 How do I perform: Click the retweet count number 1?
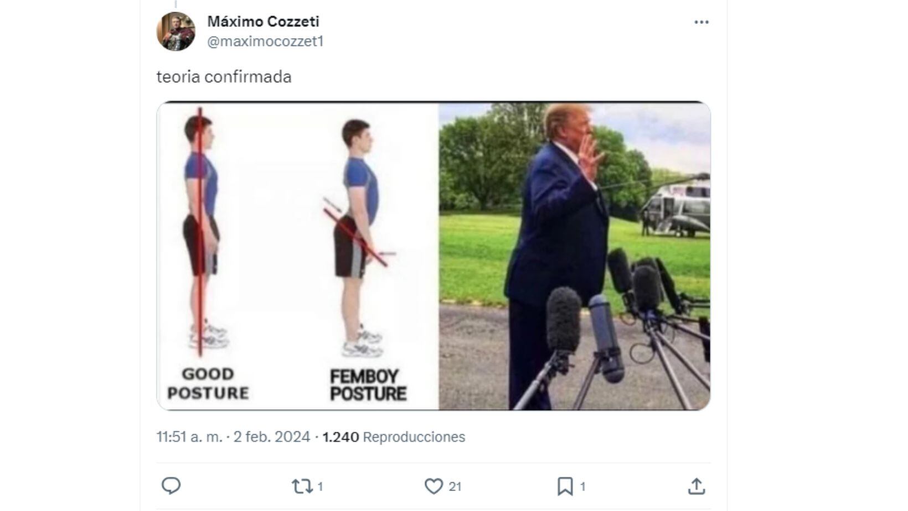[x=320, y=487]
